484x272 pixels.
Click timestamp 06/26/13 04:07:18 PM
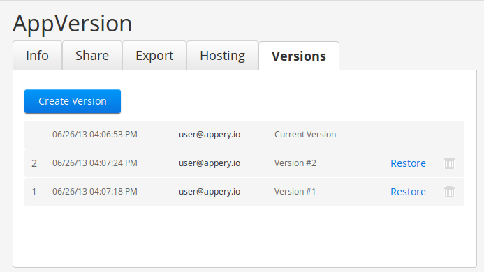click(x=95, y=192)
